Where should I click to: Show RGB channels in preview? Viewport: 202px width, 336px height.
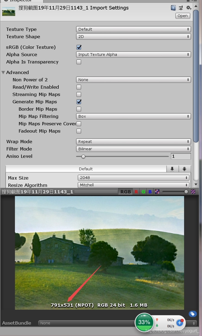pyautogui.click(x=126, y=192)
